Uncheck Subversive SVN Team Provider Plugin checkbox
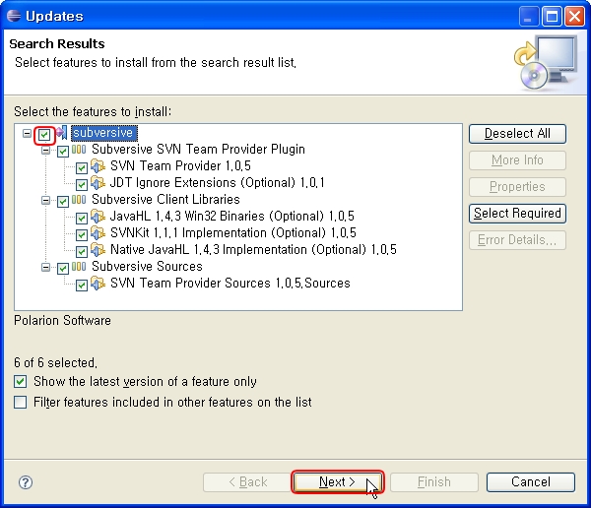 tap(63, 152)
